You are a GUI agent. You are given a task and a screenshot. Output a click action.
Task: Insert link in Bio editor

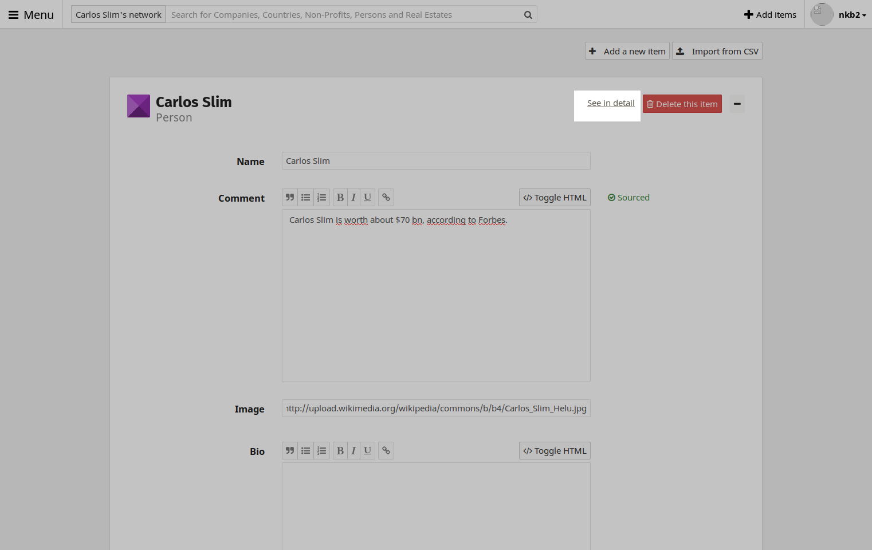click(386, 451)
